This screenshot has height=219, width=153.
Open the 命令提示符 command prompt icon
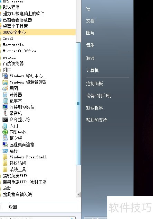click(x=5, y=120)
